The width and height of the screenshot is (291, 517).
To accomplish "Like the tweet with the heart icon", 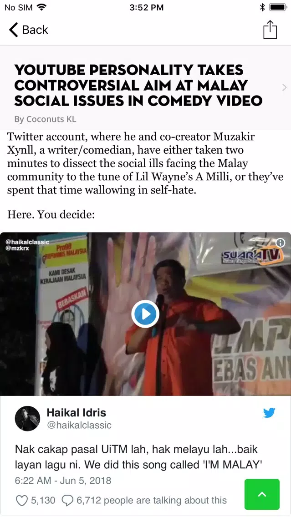I will pyautogui.click(x=22, y=501).
